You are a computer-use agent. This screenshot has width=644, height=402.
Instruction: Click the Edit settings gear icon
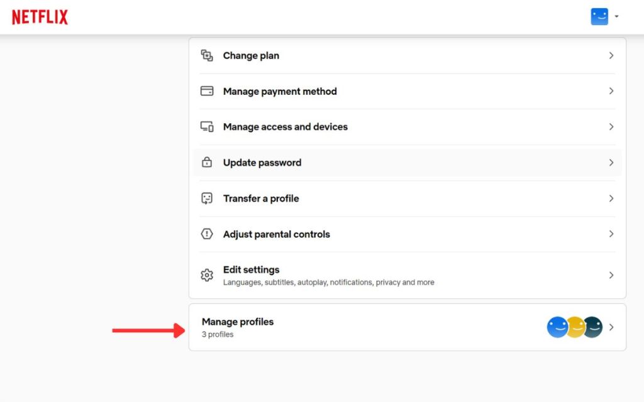207,275
